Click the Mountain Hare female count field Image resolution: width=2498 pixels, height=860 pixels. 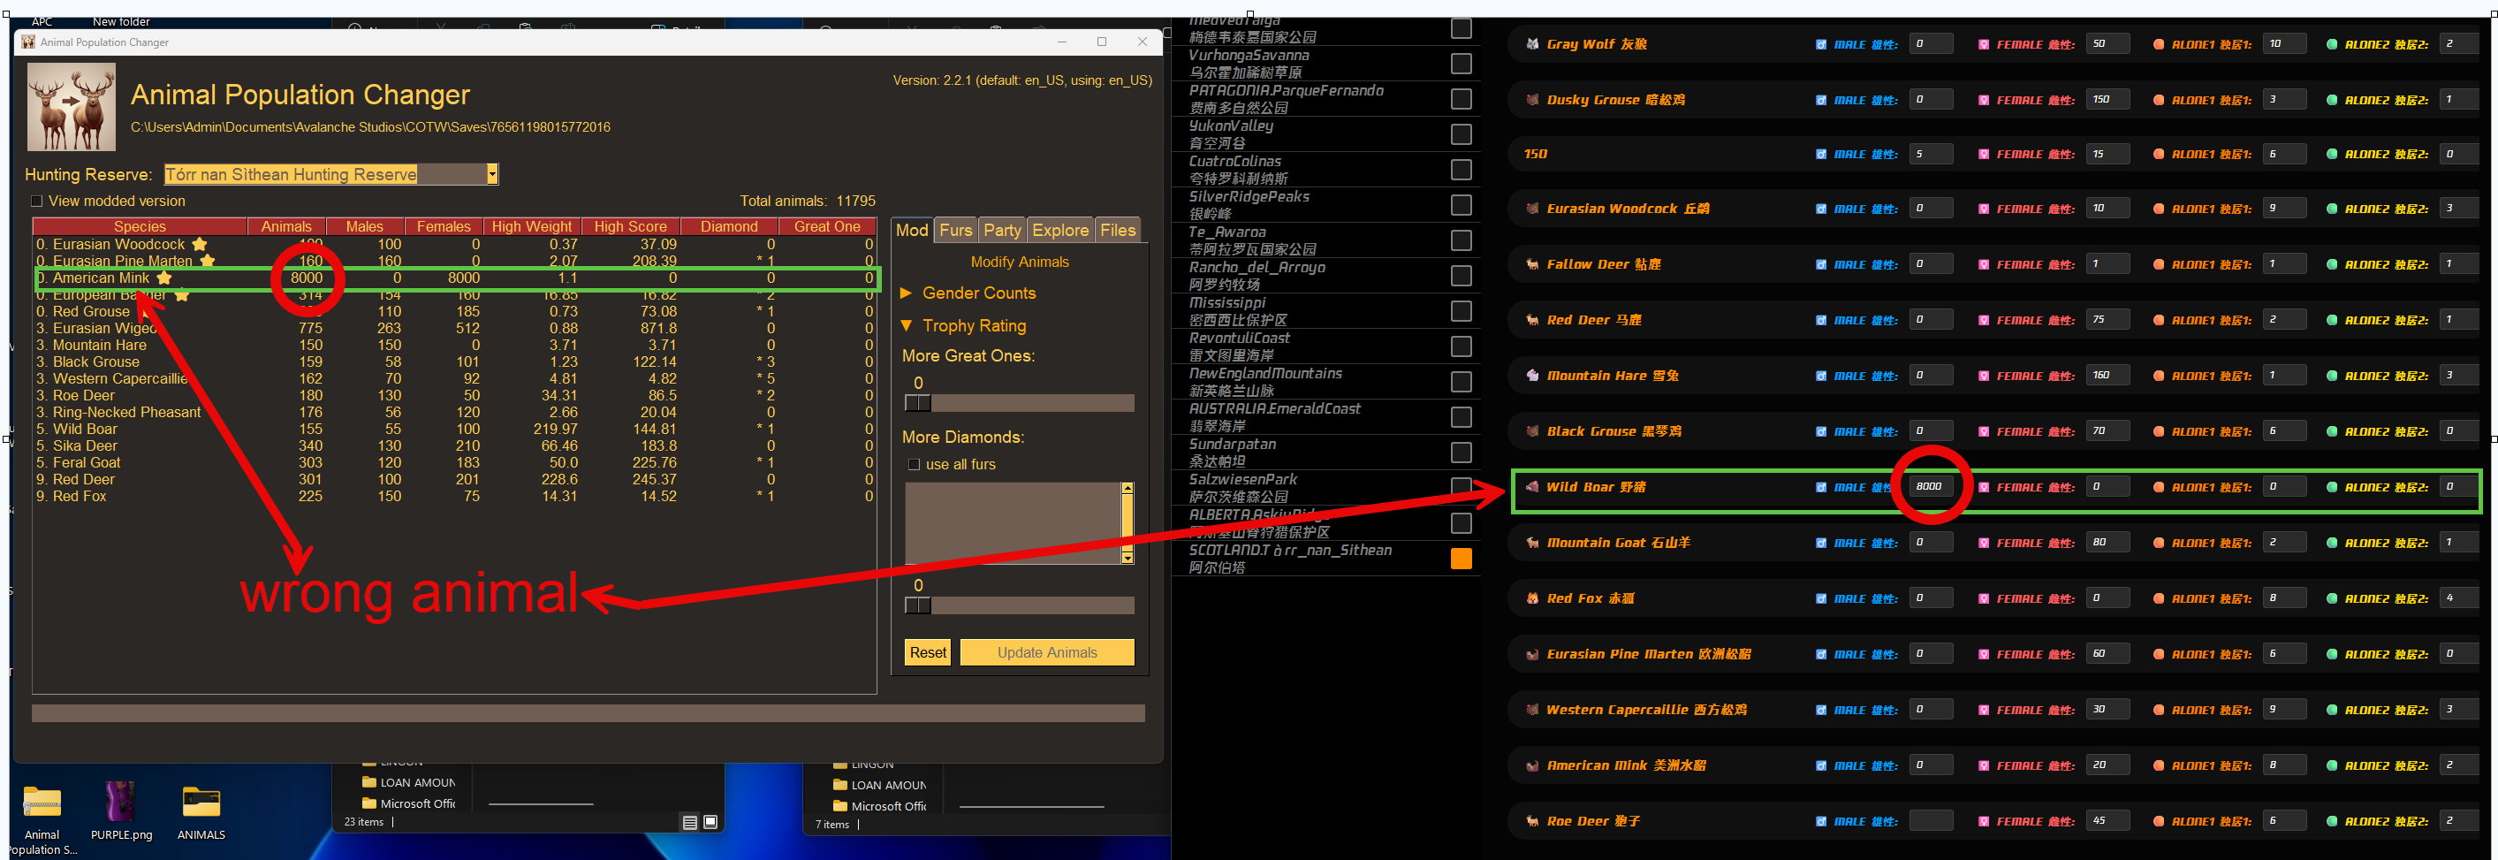click(x=2107, y=376)
